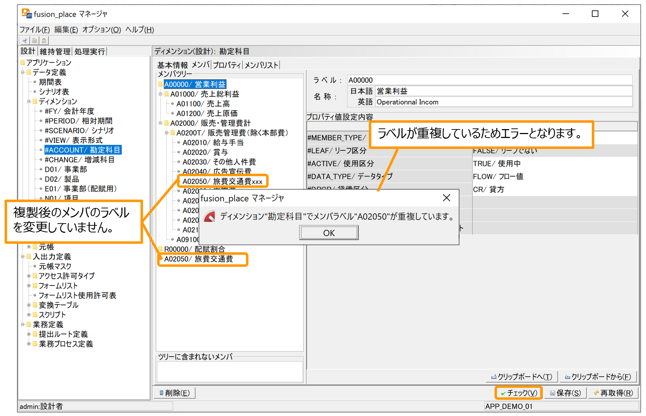Click the 保存(S) save button
646x416 pixels.
point(565,393)
